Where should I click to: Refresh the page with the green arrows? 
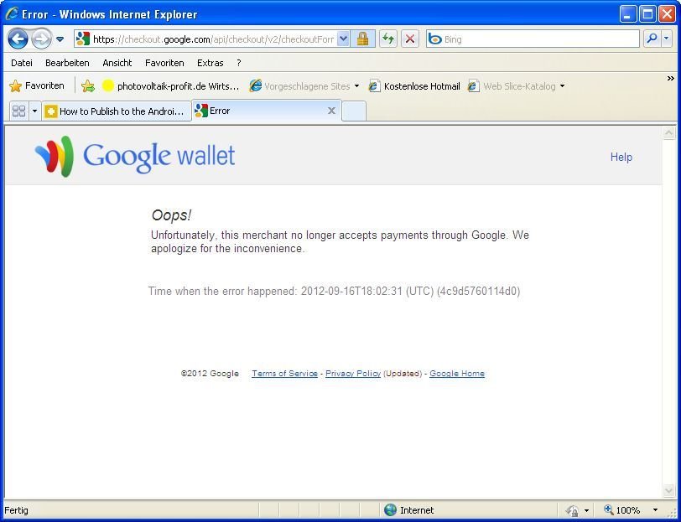(x=388, y=39)
